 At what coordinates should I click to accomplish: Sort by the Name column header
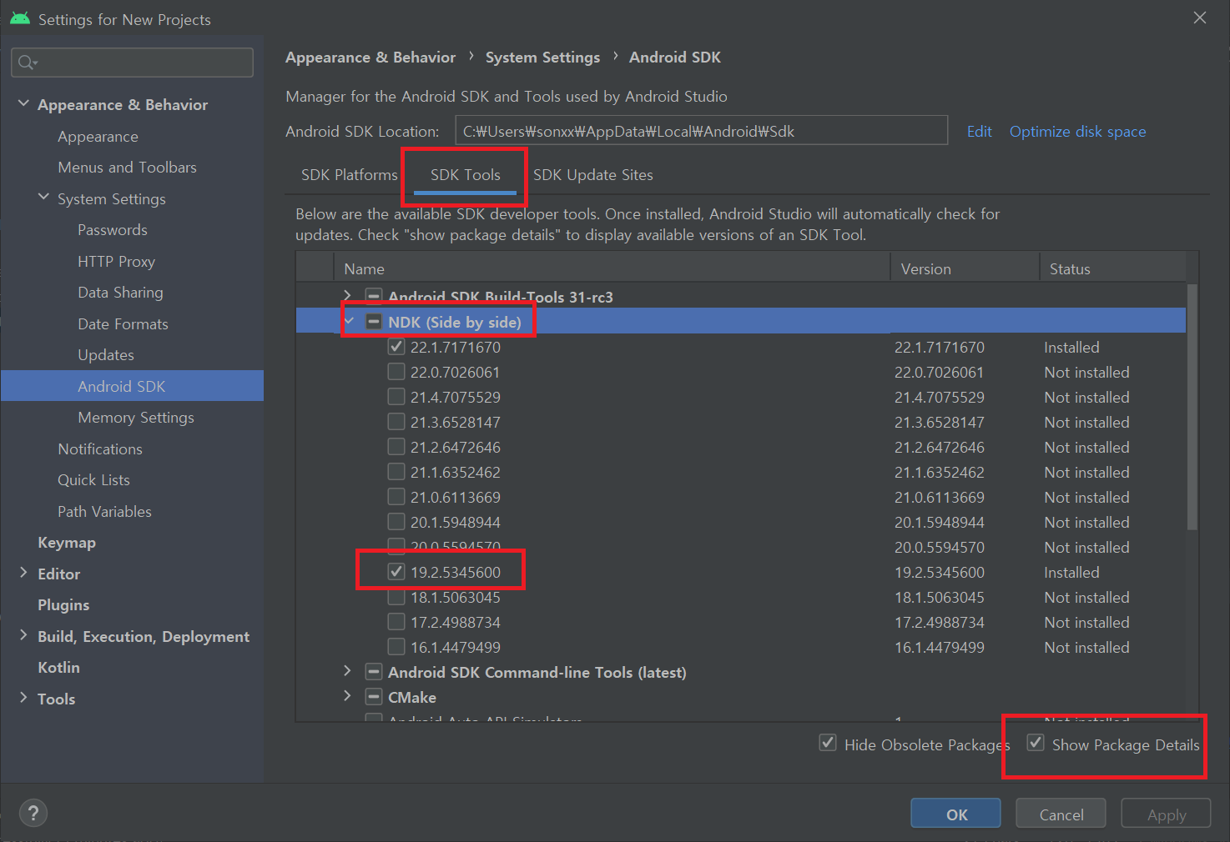pos(612,268)
